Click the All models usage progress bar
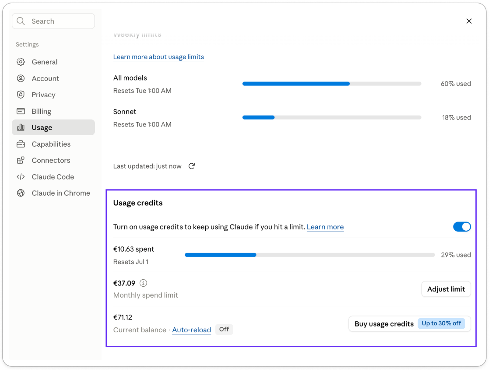The height and width of the screenshot is (370, 490). [x=332, y=84]
